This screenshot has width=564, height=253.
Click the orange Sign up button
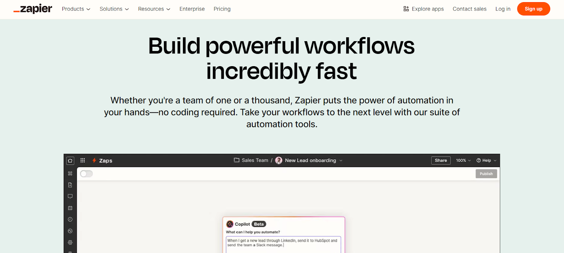pyautogui.click(x=534, y=9)
